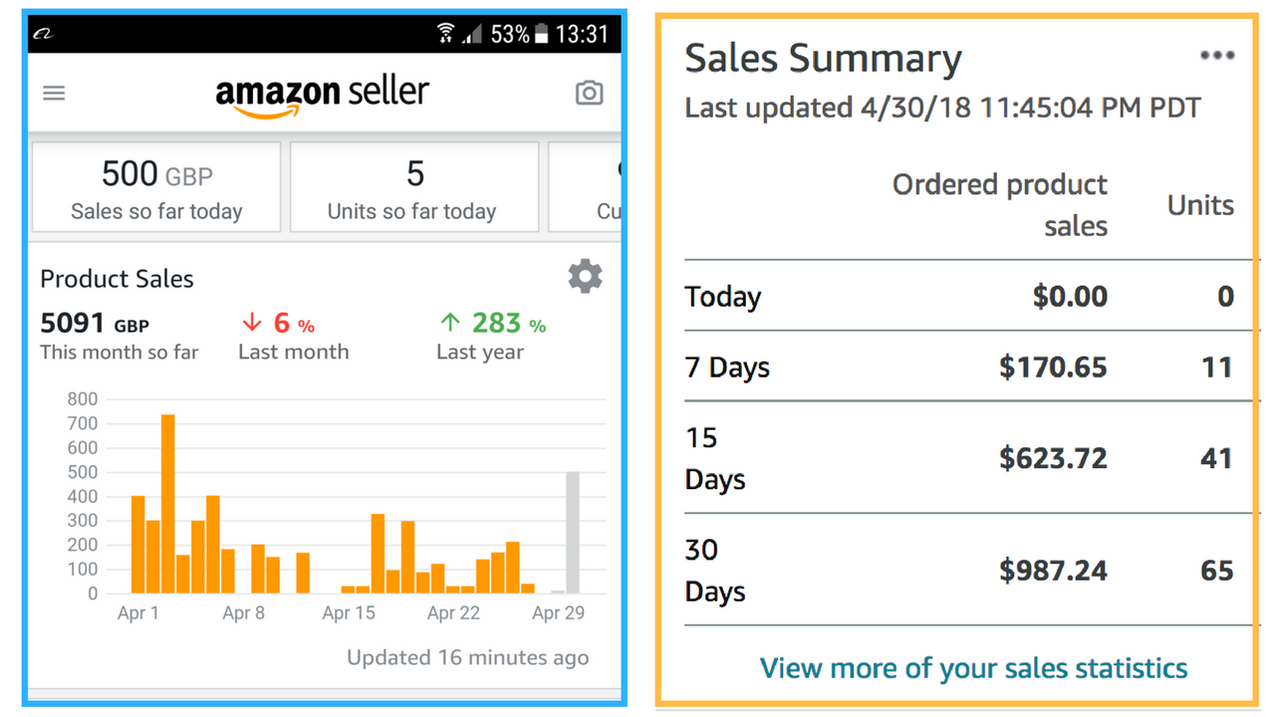
Task: Tap the 5091 GBP month total
Action: coord(95,323)
